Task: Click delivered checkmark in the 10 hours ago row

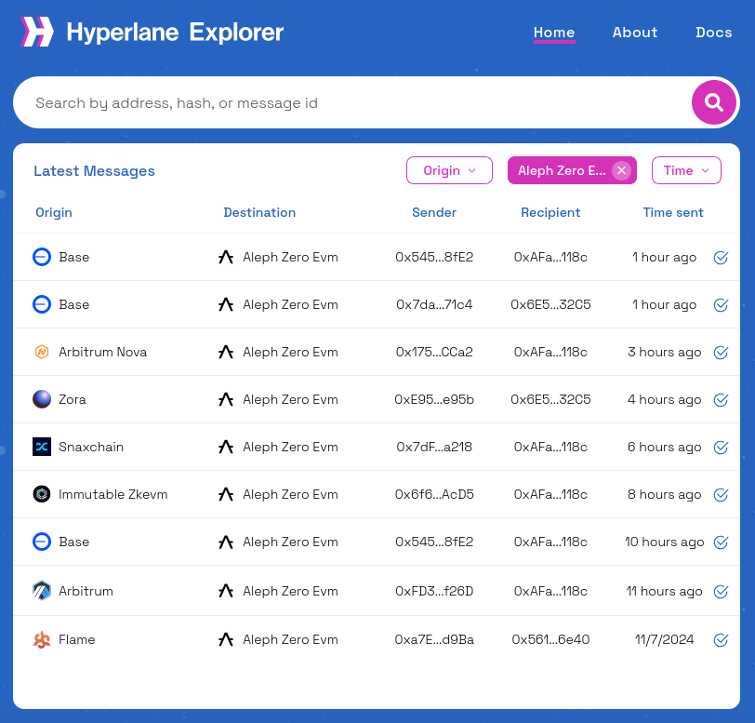Action: click(x=721, y=542)
